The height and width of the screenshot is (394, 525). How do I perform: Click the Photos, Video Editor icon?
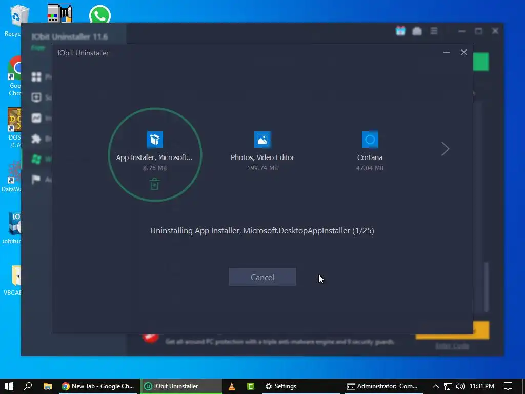pos(262,140)
